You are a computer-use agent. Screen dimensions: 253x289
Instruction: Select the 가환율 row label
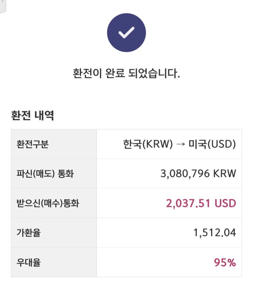28,232
